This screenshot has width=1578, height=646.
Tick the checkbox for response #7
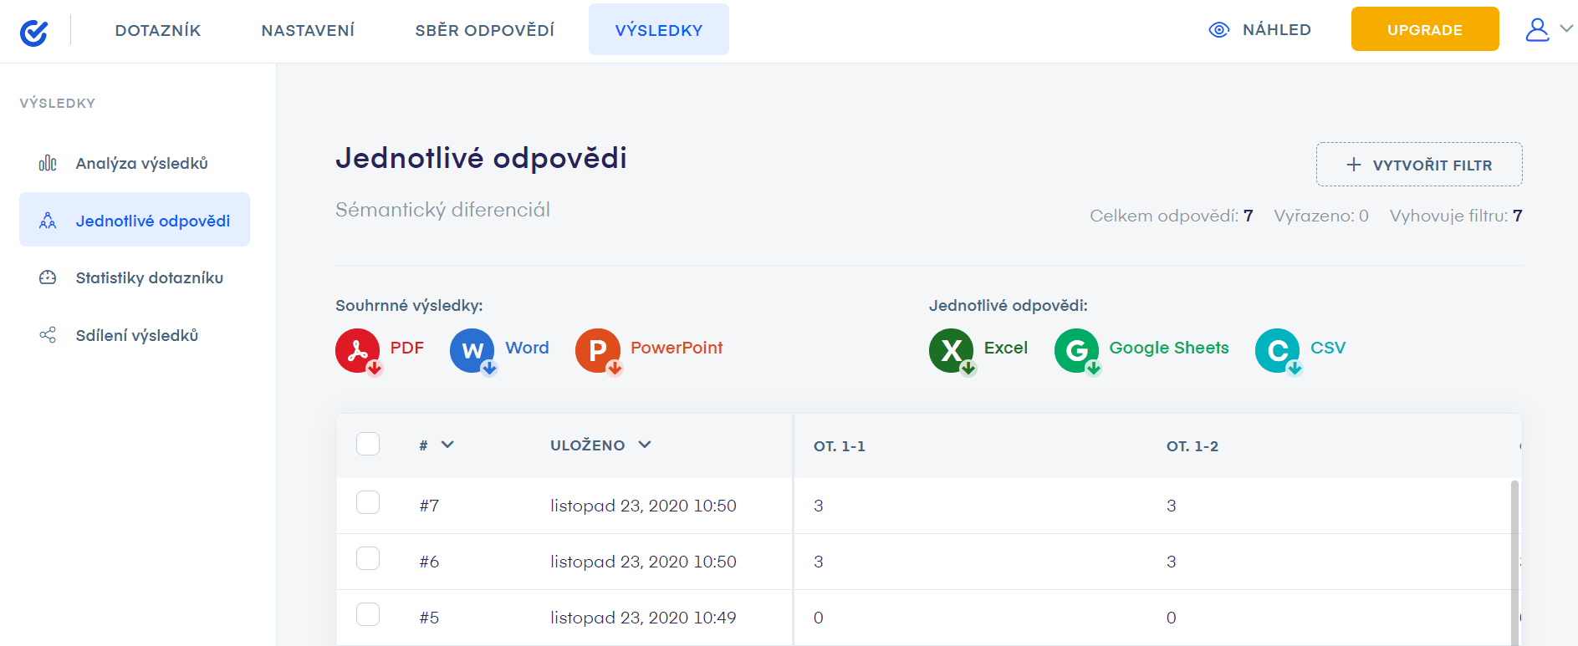tap(368, 503)
